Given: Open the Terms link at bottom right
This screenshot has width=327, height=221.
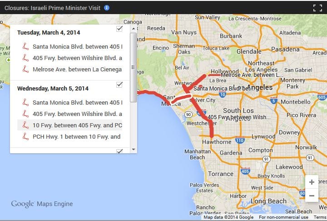Looking at the screenshot, I should pos(320,217).
